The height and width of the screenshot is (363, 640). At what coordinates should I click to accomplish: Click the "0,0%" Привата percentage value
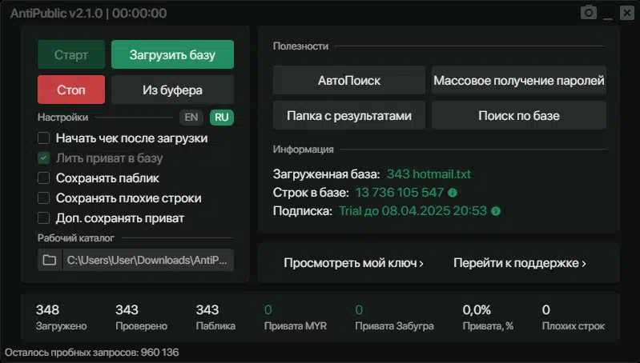pos(477,310)
